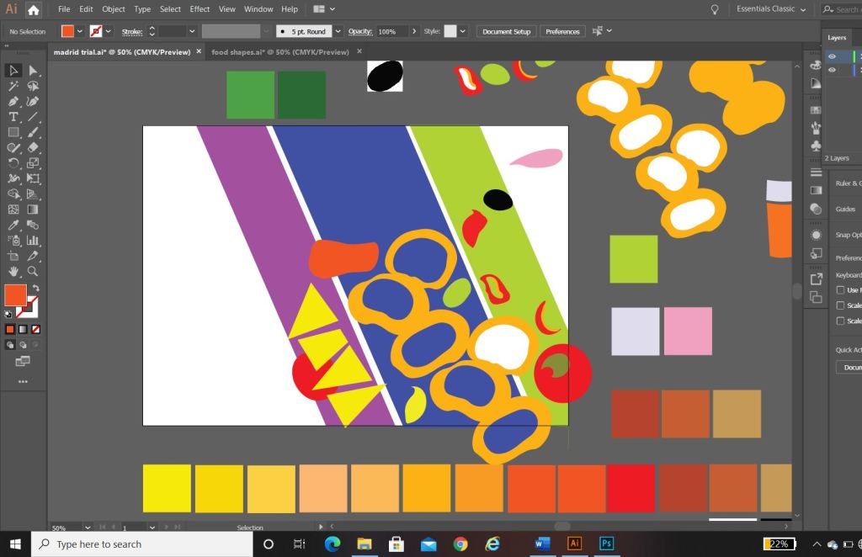862x557 pixels.
Task: Click the large orange Fill swatch in toolbar
Action: coord(15,295)
